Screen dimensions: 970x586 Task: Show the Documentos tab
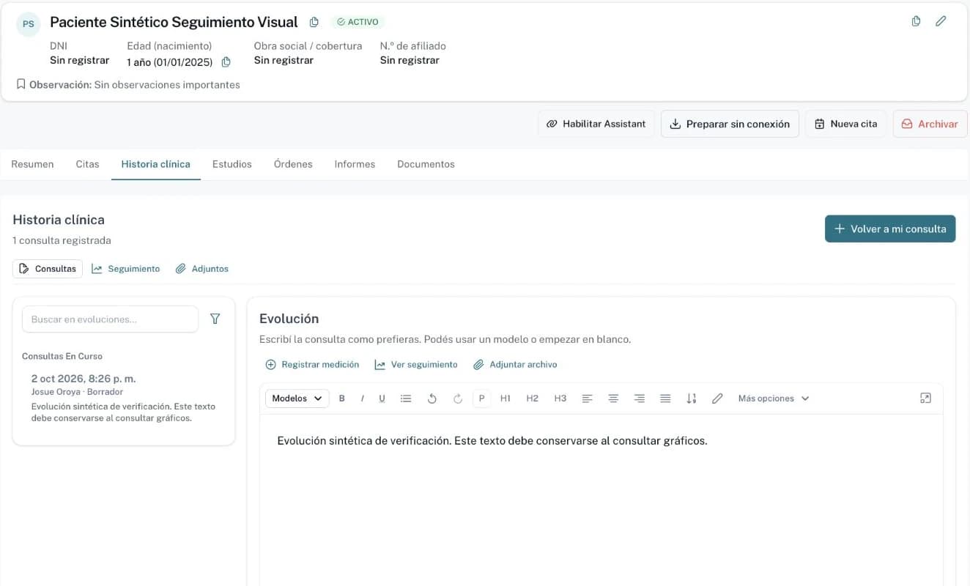click(x=426, y=164)
